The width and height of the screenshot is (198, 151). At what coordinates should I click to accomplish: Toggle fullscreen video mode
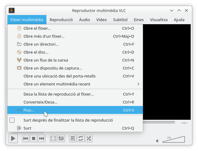[x=53, y=138]
